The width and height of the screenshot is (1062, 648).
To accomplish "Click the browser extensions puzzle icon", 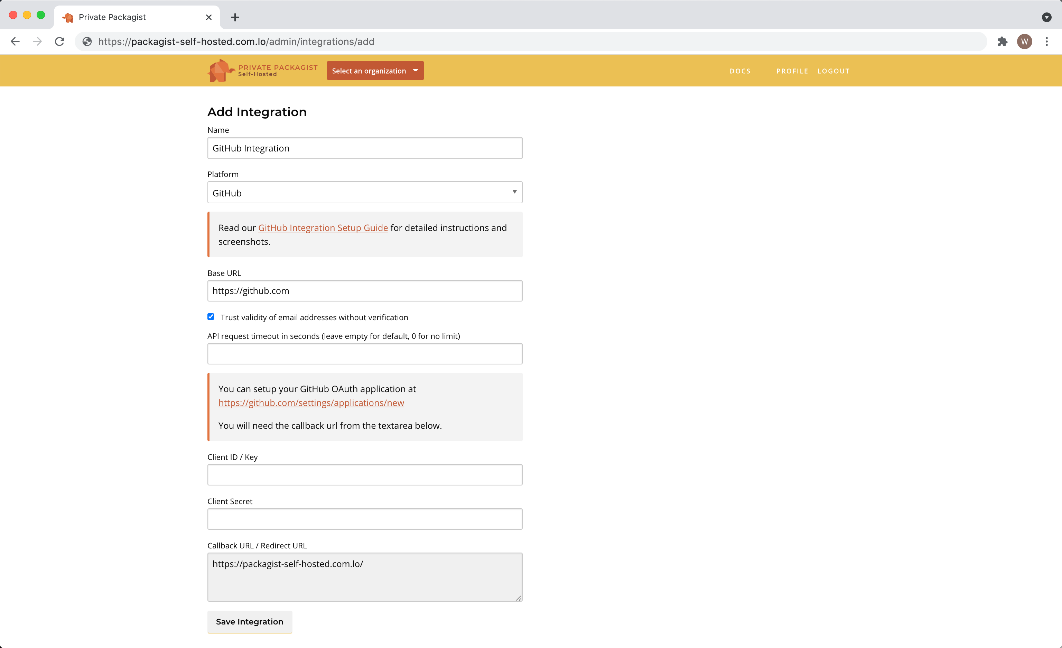I will tap(1003, 41).
